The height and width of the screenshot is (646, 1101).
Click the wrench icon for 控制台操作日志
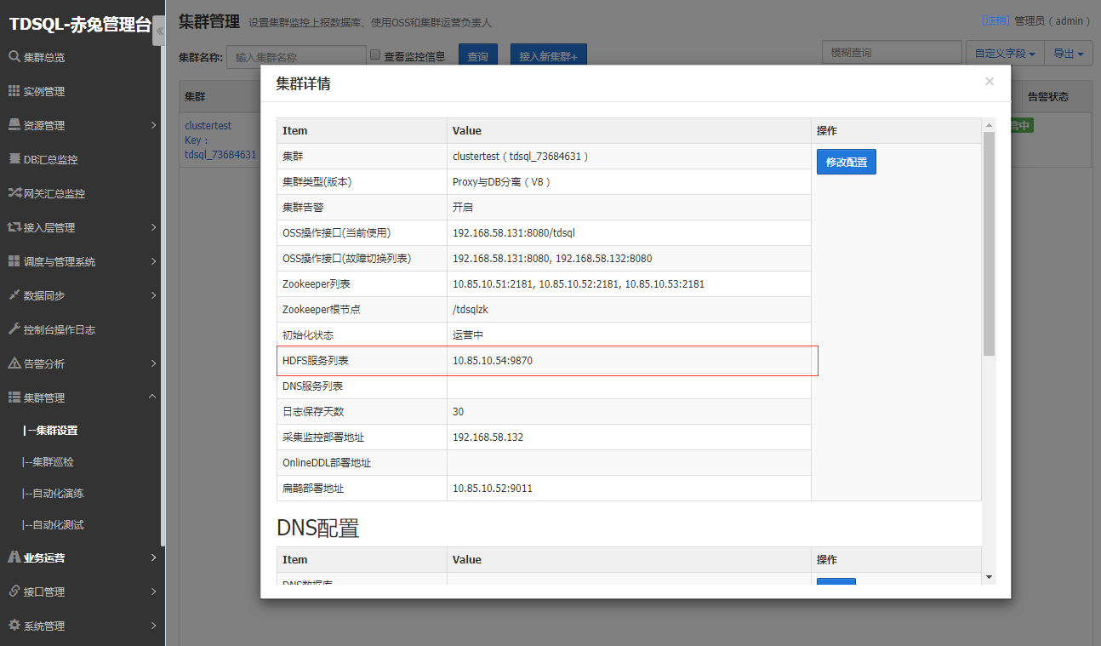coord(14,329)
